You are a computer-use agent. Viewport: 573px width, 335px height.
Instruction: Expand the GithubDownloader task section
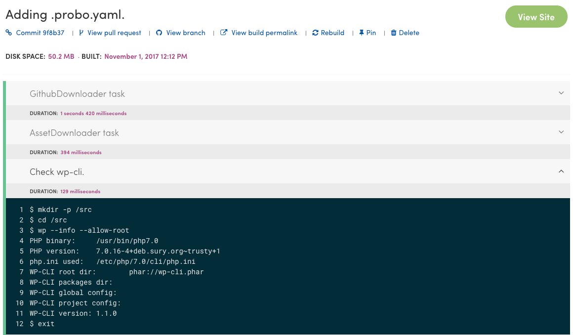pos(561,93)
